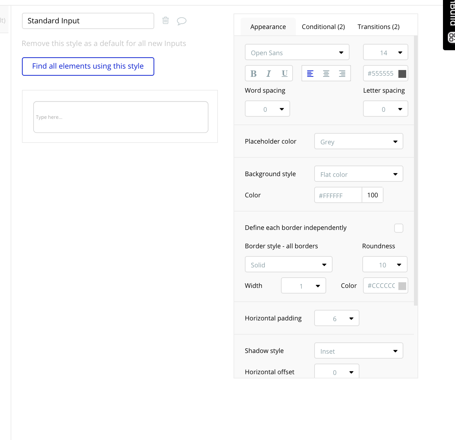Open the Open Sans font dropdown
The width and height of the screenshot is (455, 440).
pyautogui.click(x=297, y=52)
